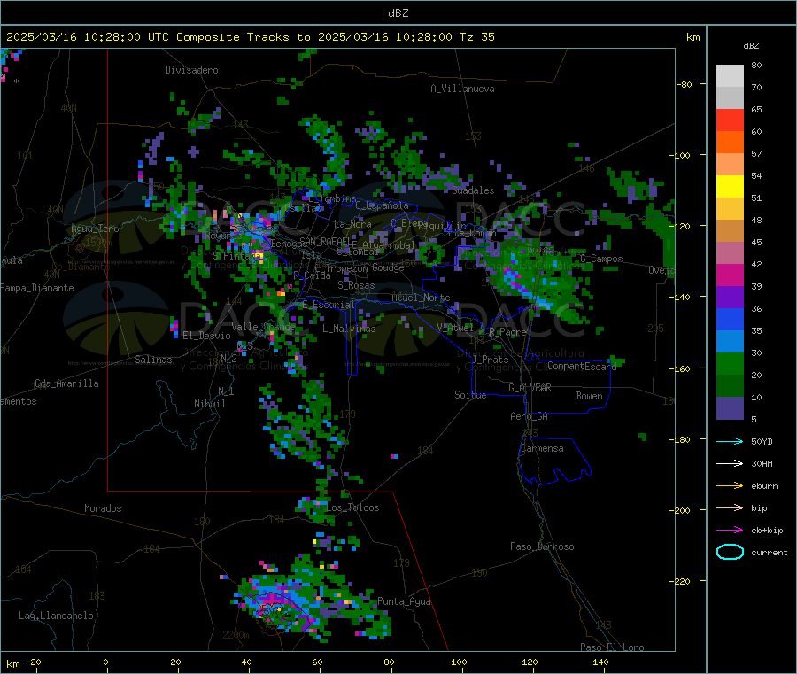This screenshot has height=674, width=797.
Task: Click the dBZ title at top center
Action: [x=398, y=13]
